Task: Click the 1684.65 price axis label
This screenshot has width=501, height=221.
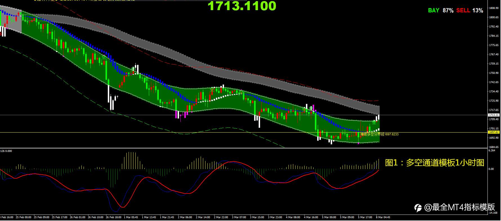Action: pos(494,147)
